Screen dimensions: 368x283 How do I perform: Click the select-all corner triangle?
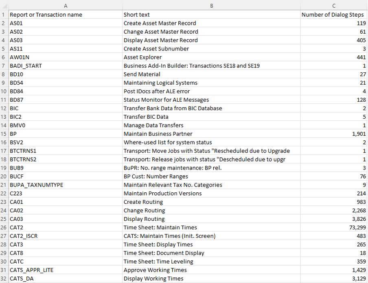pos(4,5)
